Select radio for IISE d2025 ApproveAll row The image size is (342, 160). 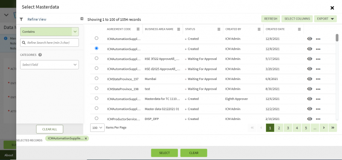tap(97, 68)
